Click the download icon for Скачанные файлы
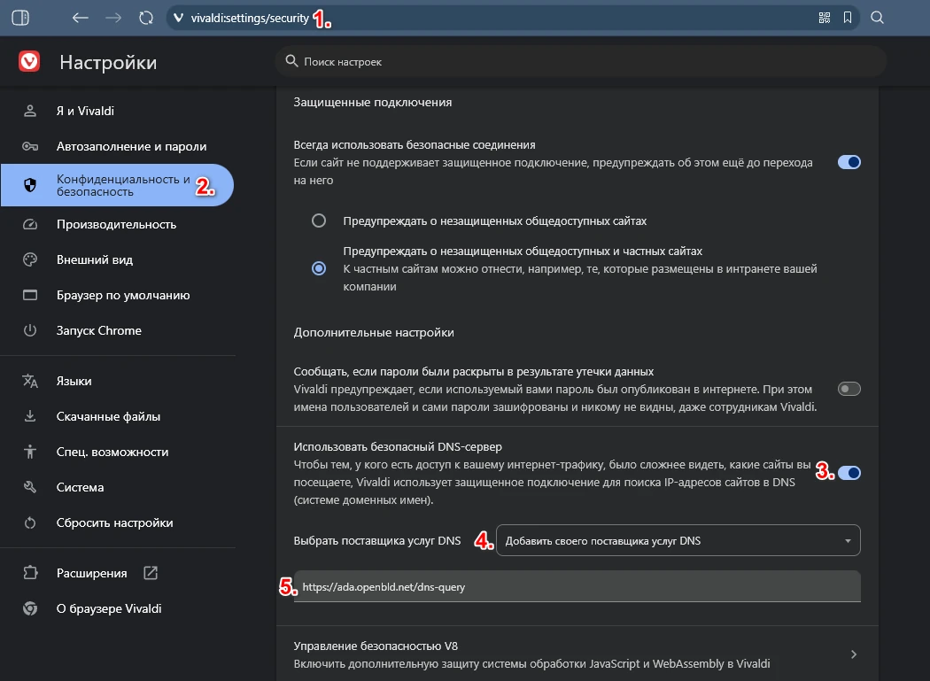930x681 pixels. (x=29, y=416)
